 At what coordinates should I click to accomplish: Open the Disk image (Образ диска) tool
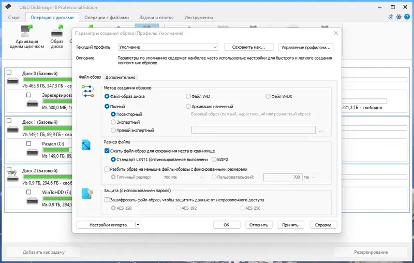[x=57, y=37]
